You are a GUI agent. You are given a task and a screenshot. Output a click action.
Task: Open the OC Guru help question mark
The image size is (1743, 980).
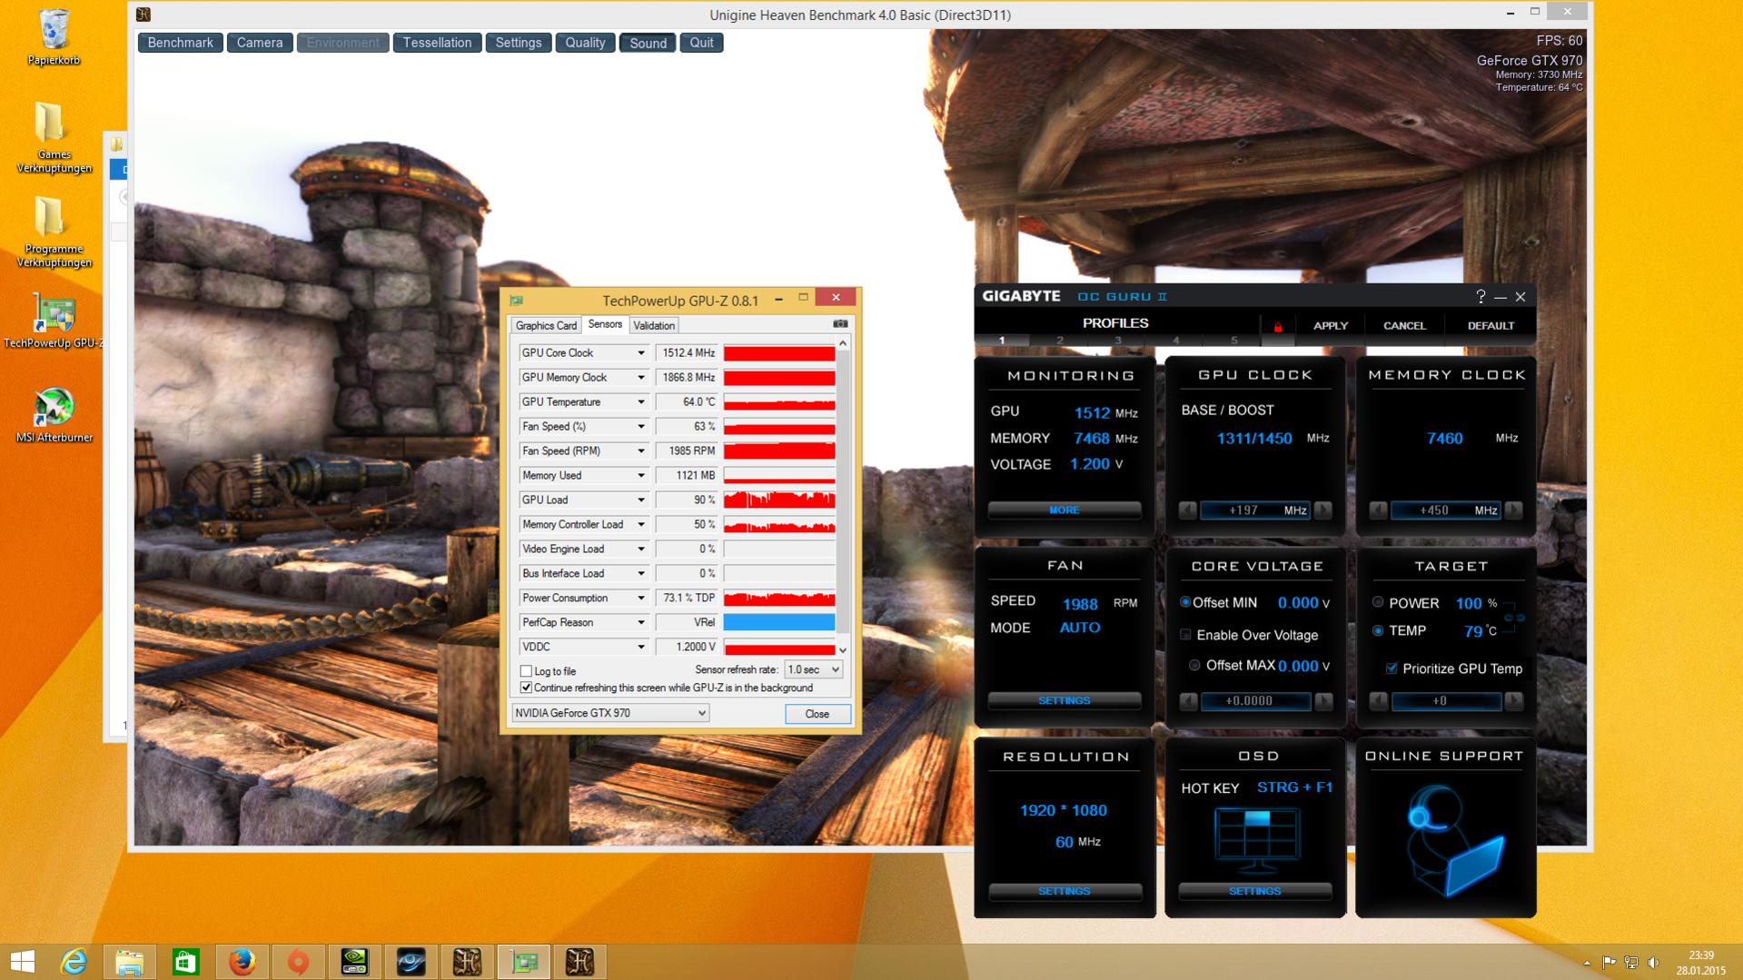click(1481, 296)
